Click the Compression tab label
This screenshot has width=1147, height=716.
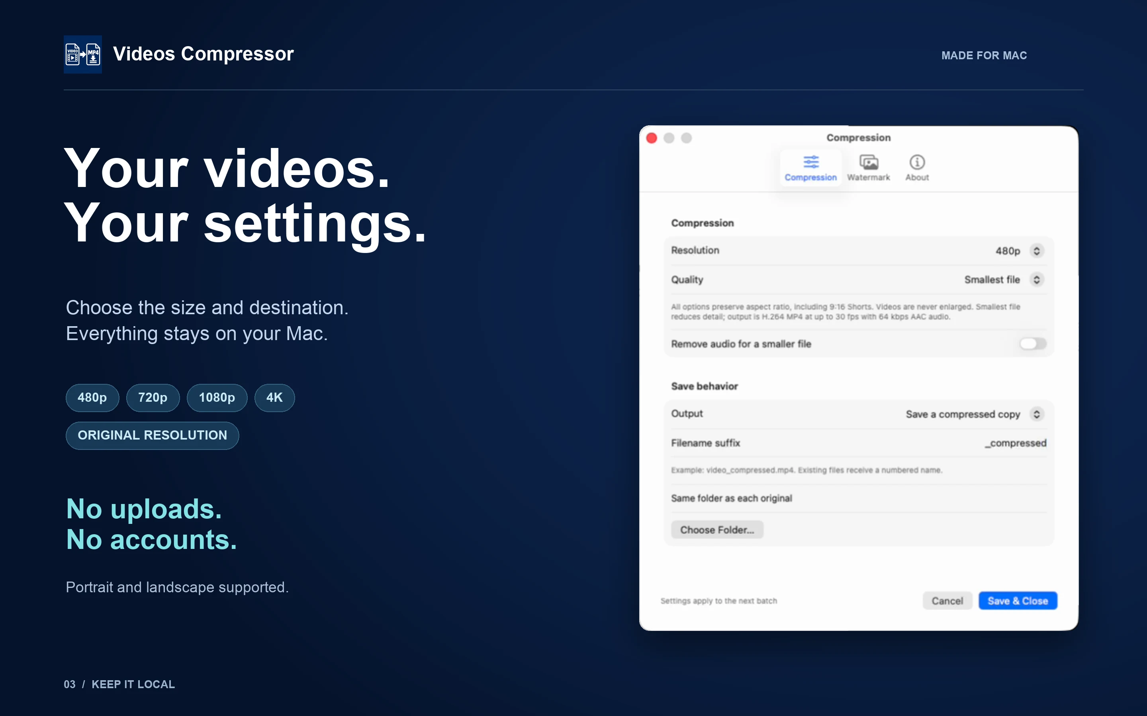coord(810,177)
